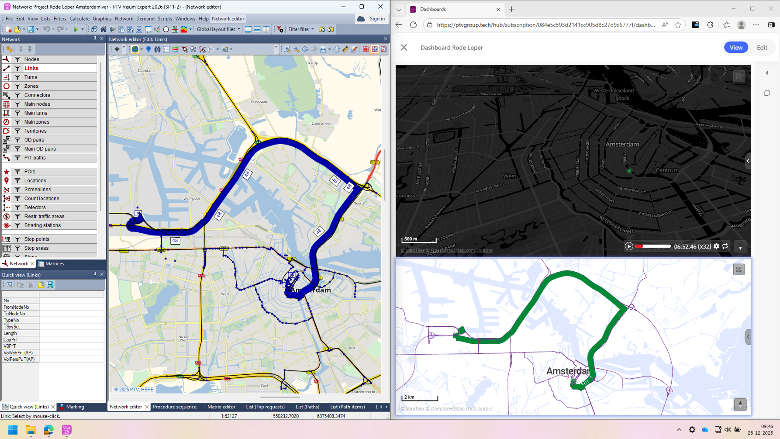The image size is (780, 439).
Task: Toggle the filter for Connectors
Action: tap(17, 95)
